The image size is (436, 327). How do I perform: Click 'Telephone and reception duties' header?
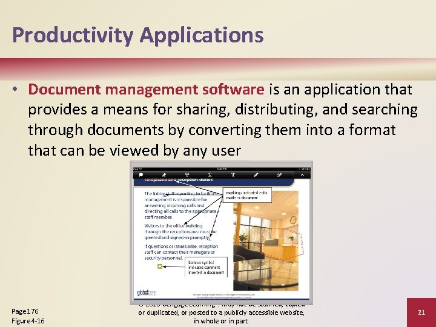(179, 180)
